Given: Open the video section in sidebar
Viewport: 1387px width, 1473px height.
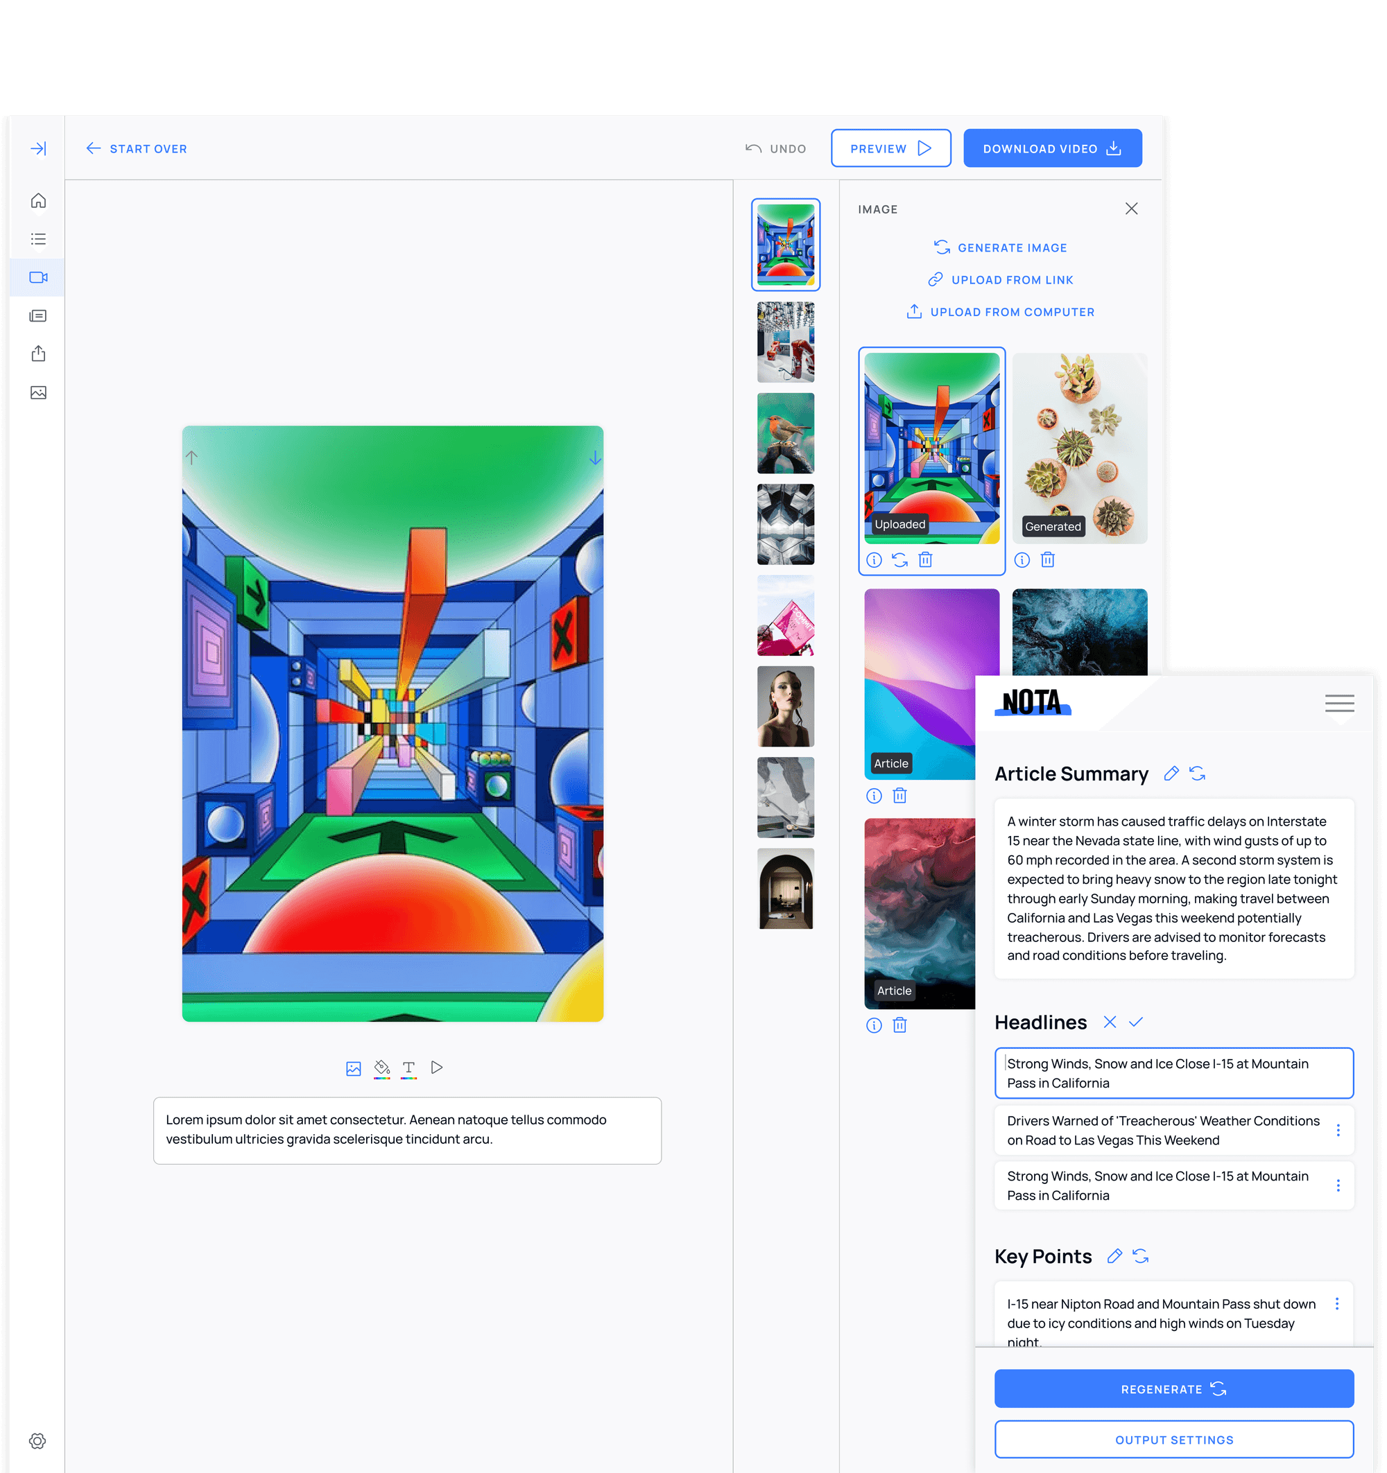Looking at the screenshot, I should tap(38, 277).
